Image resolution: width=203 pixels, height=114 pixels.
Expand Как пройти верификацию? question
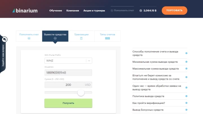pos(186,103)
